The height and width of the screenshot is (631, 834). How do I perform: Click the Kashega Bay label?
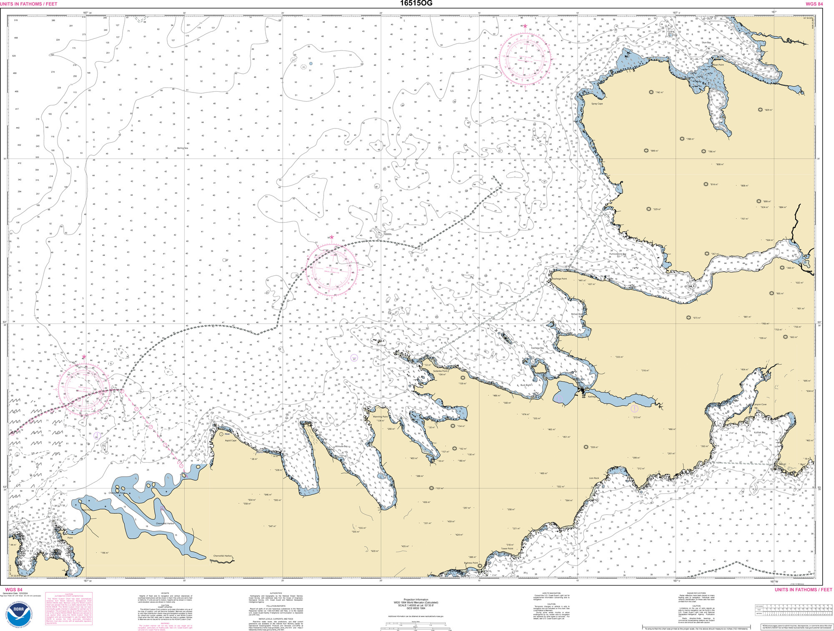point(538,348)
